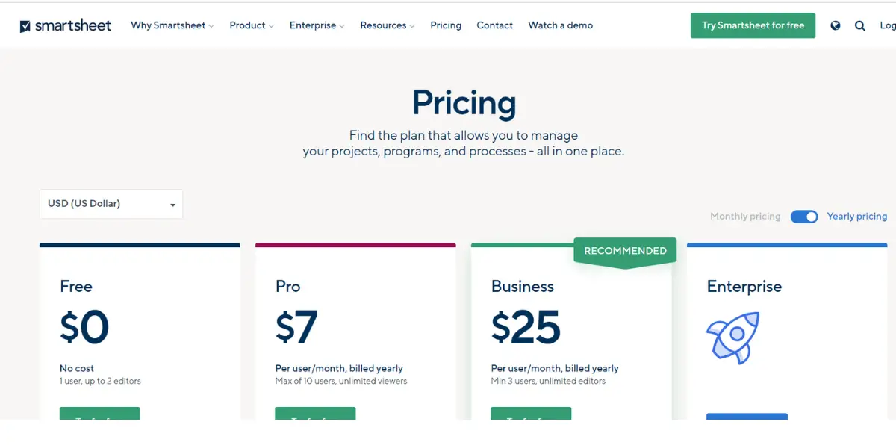
Task: Click the Enterprise rocket illustration
Action: pyautogui.click(x=733, y=337)
